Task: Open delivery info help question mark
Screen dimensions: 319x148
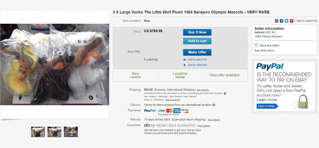Action: pyautogui.click(x=213, y=105)
